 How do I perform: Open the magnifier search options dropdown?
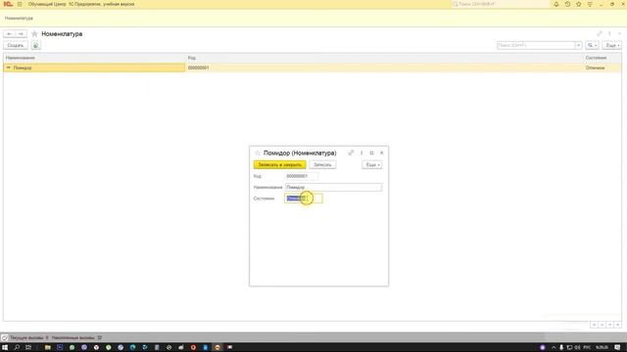click(x=592, y=45)
